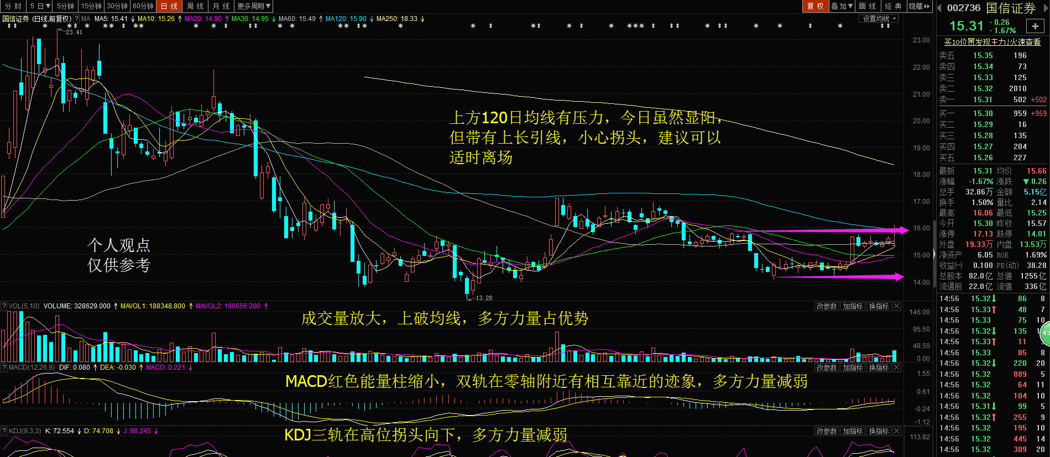The image size is (1050, 457).
Task: Open the 设置均线 dropdown
Action: tap(879, 19)
